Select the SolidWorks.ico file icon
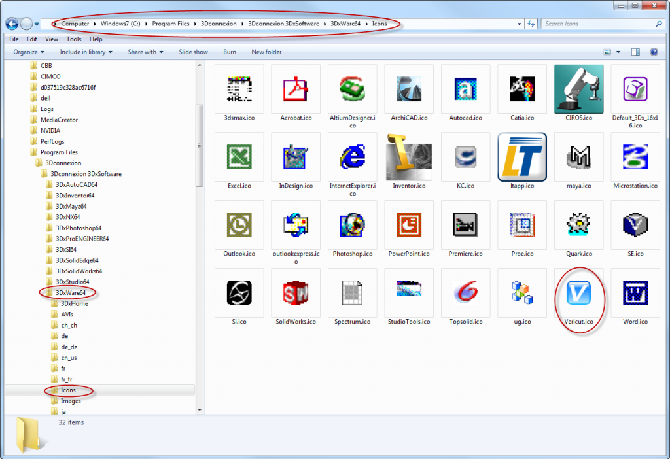Screen dimensions: 670x459 click(296, 293)
